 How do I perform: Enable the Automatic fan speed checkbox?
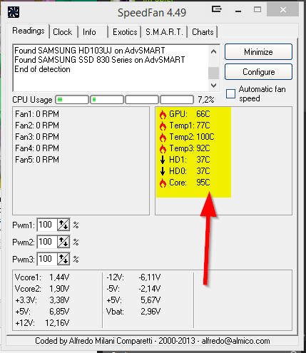[230, 93]
